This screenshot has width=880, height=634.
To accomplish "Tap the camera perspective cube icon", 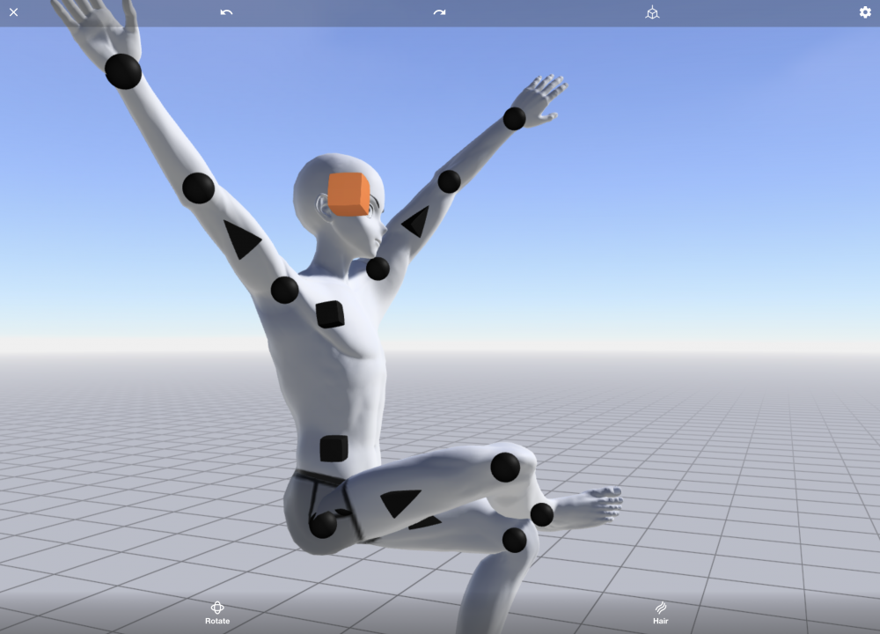I will pyautogui.click(x=652, y=12).
